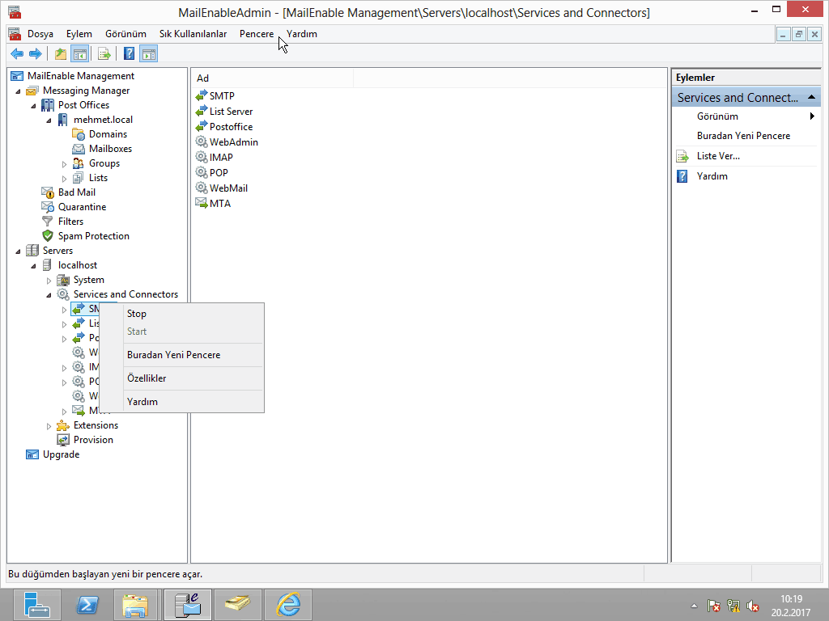Select Quarantine in the tree

(82, 207)
